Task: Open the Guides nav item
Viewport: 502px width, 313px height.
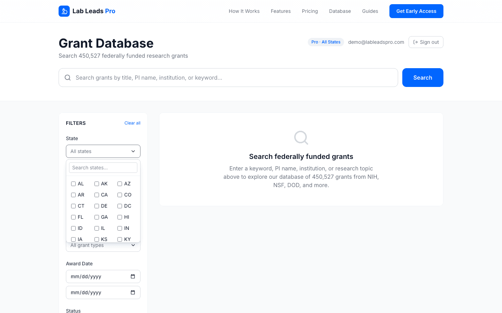Action: point(370,11)
